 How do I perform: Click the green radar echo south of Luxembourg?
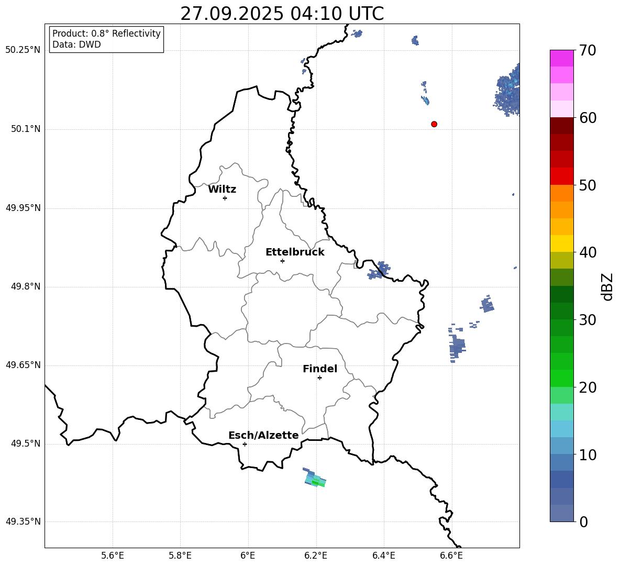[x=315, y=478]
